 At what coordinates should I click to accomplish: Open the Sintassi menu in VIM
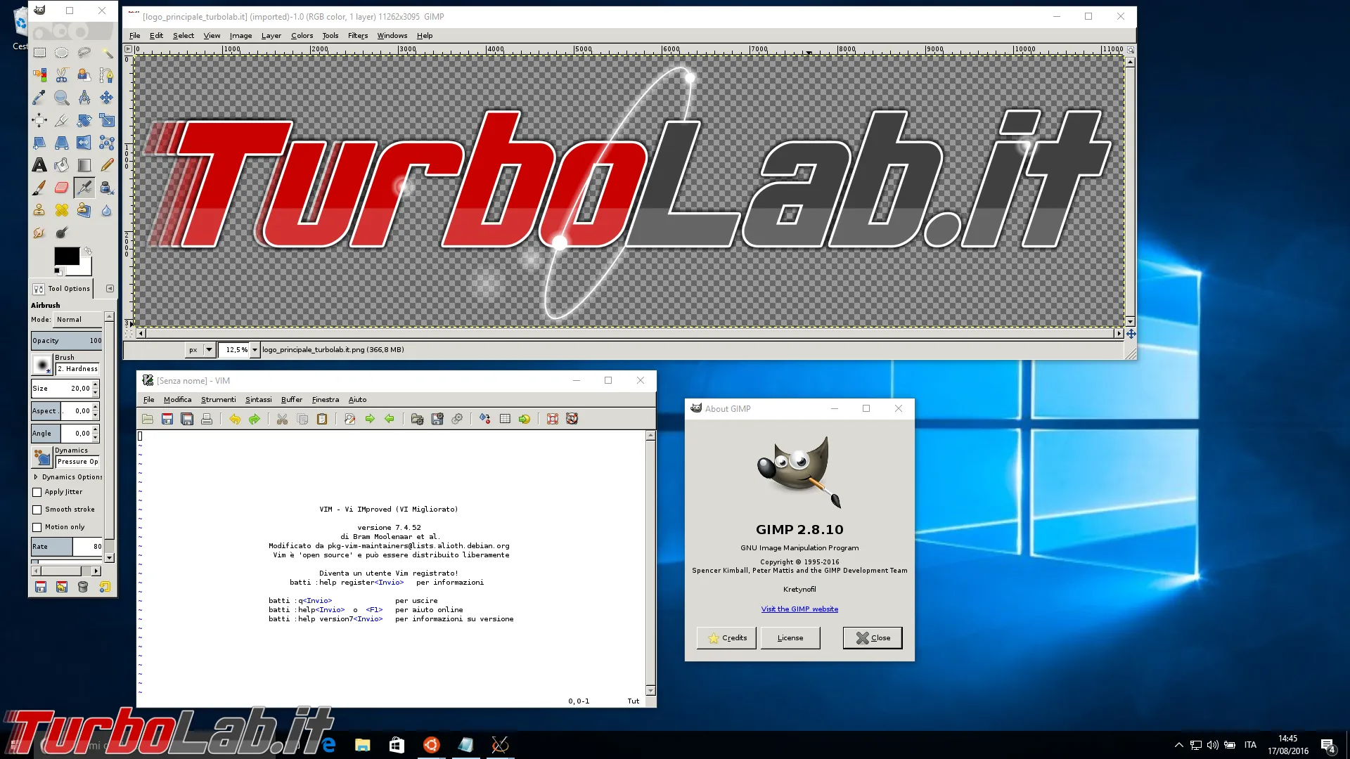coord(258,400)
